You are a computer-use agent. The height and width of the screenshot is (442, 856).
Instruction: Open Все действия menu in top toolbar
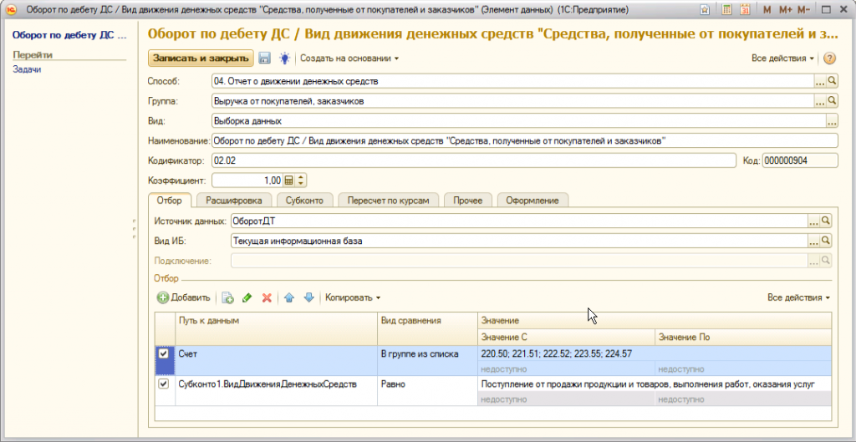782,58
